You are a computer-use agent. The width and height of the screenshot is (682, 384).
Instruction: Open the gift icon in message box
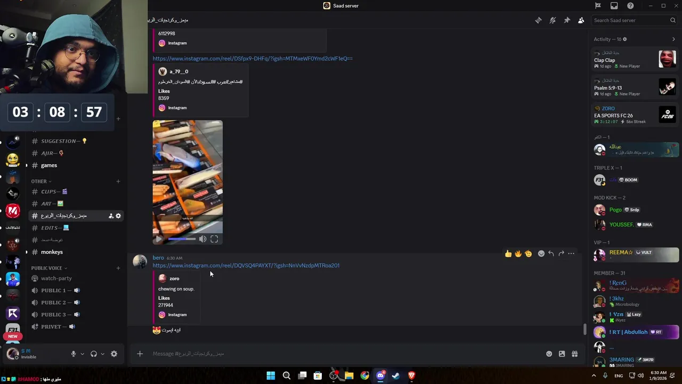point(574,354)
